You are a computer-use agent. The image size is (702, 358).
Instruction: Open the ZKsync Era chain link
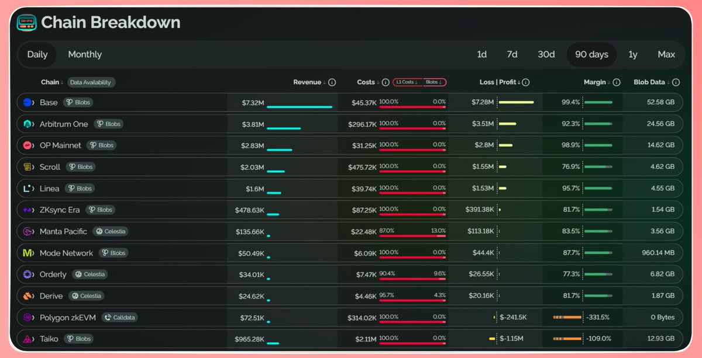[x=60, y=210]
